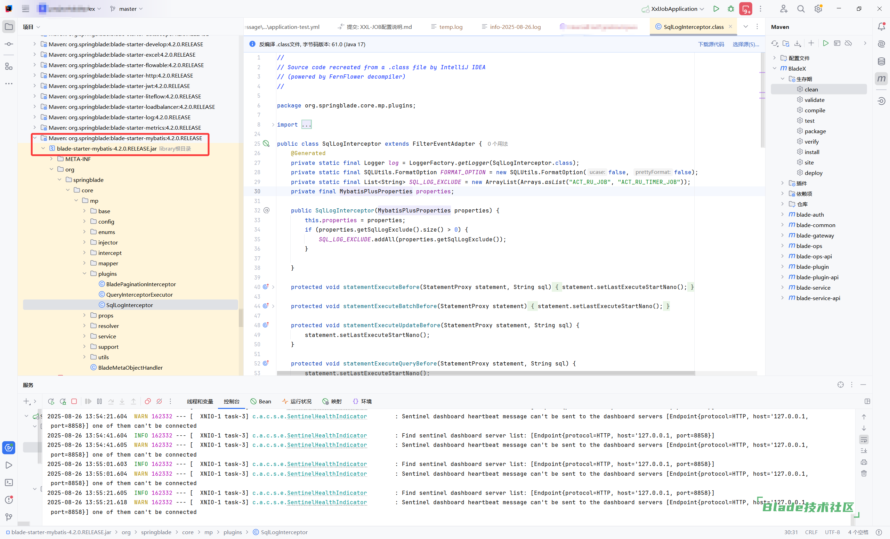890x539 pixels.
Task: Expand the blade-starter-log Maven library node
Action: coord(34,117)
